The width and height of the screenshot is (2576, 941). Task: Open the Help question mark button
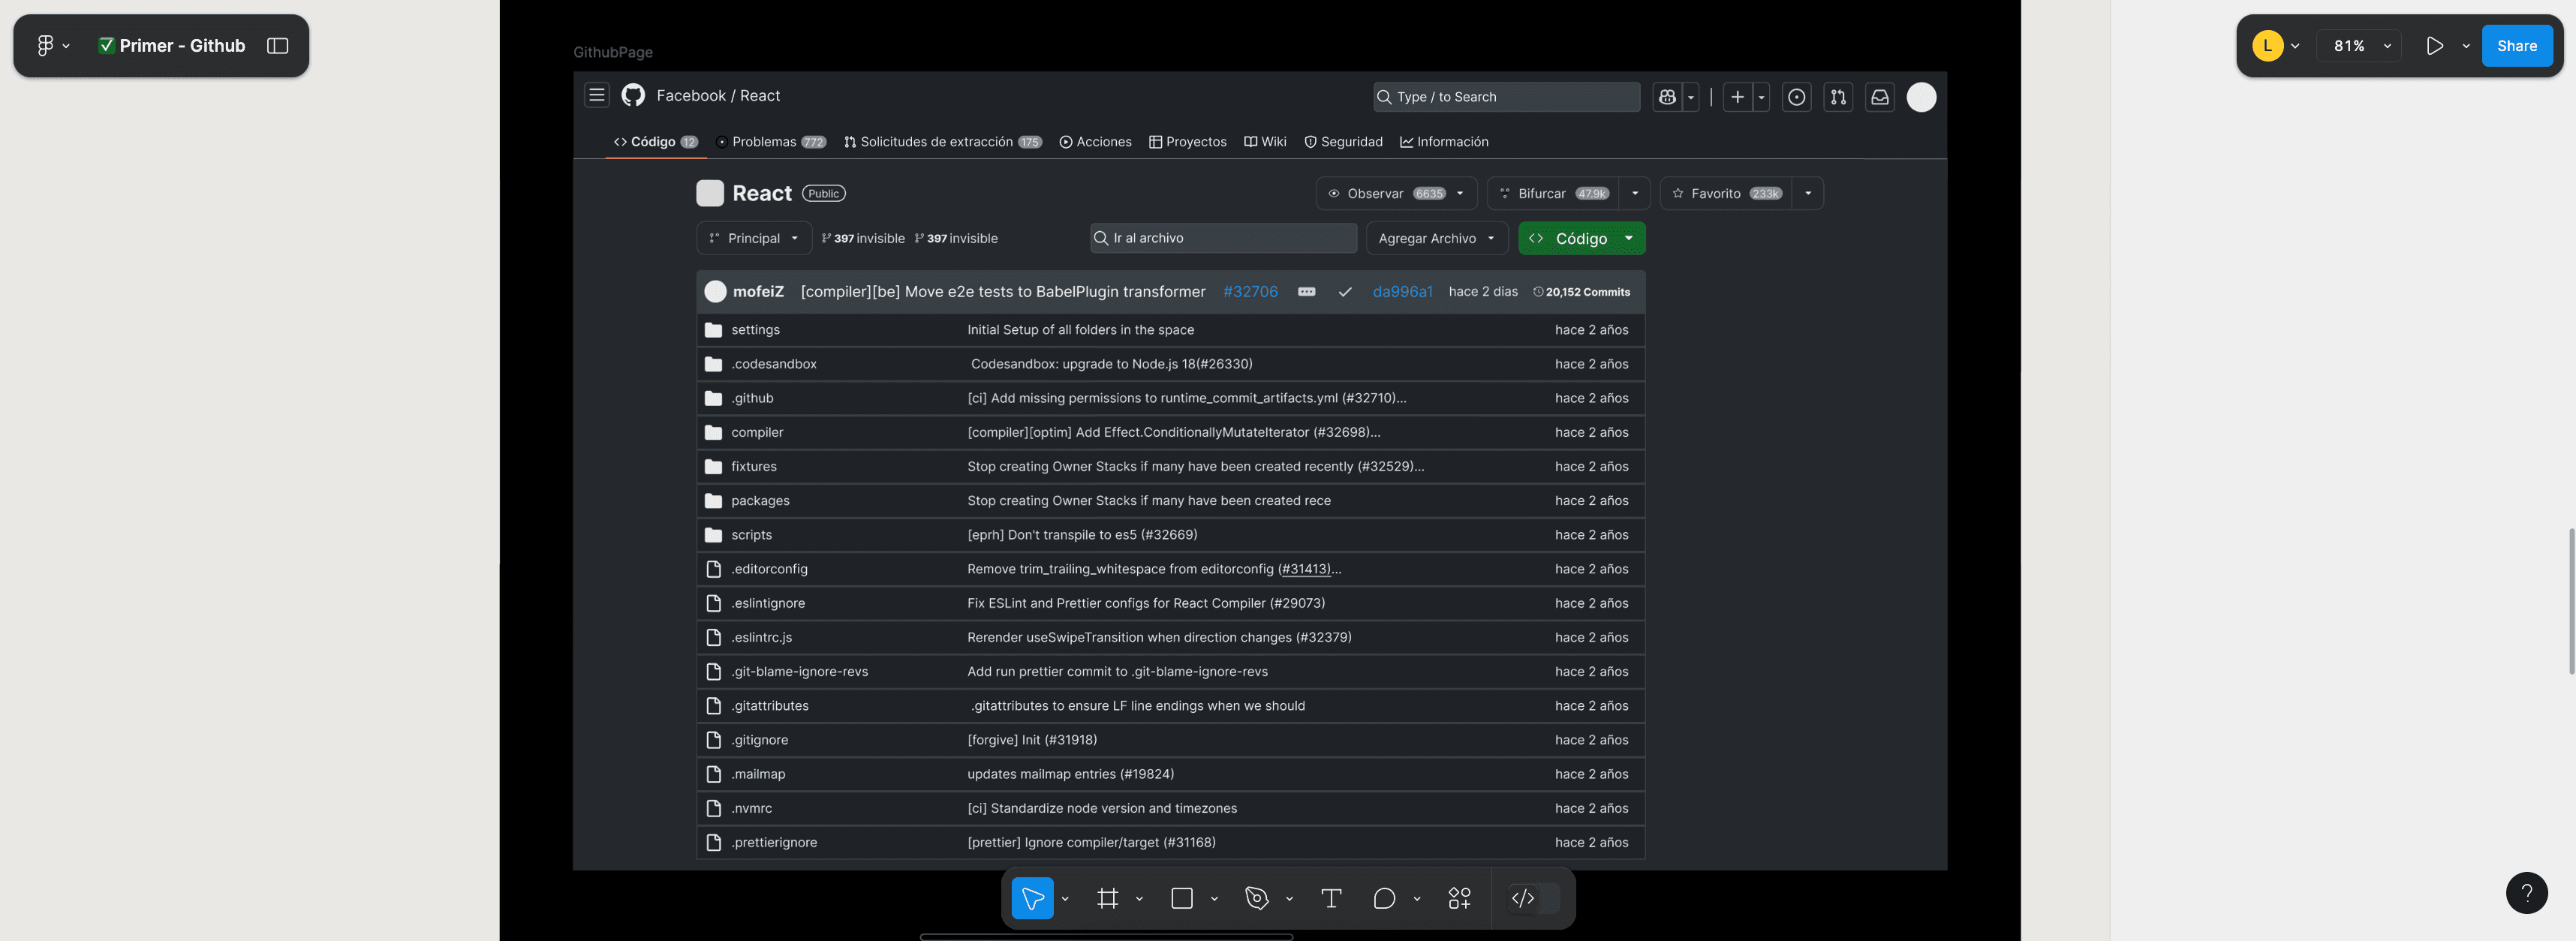point(2526,893)
